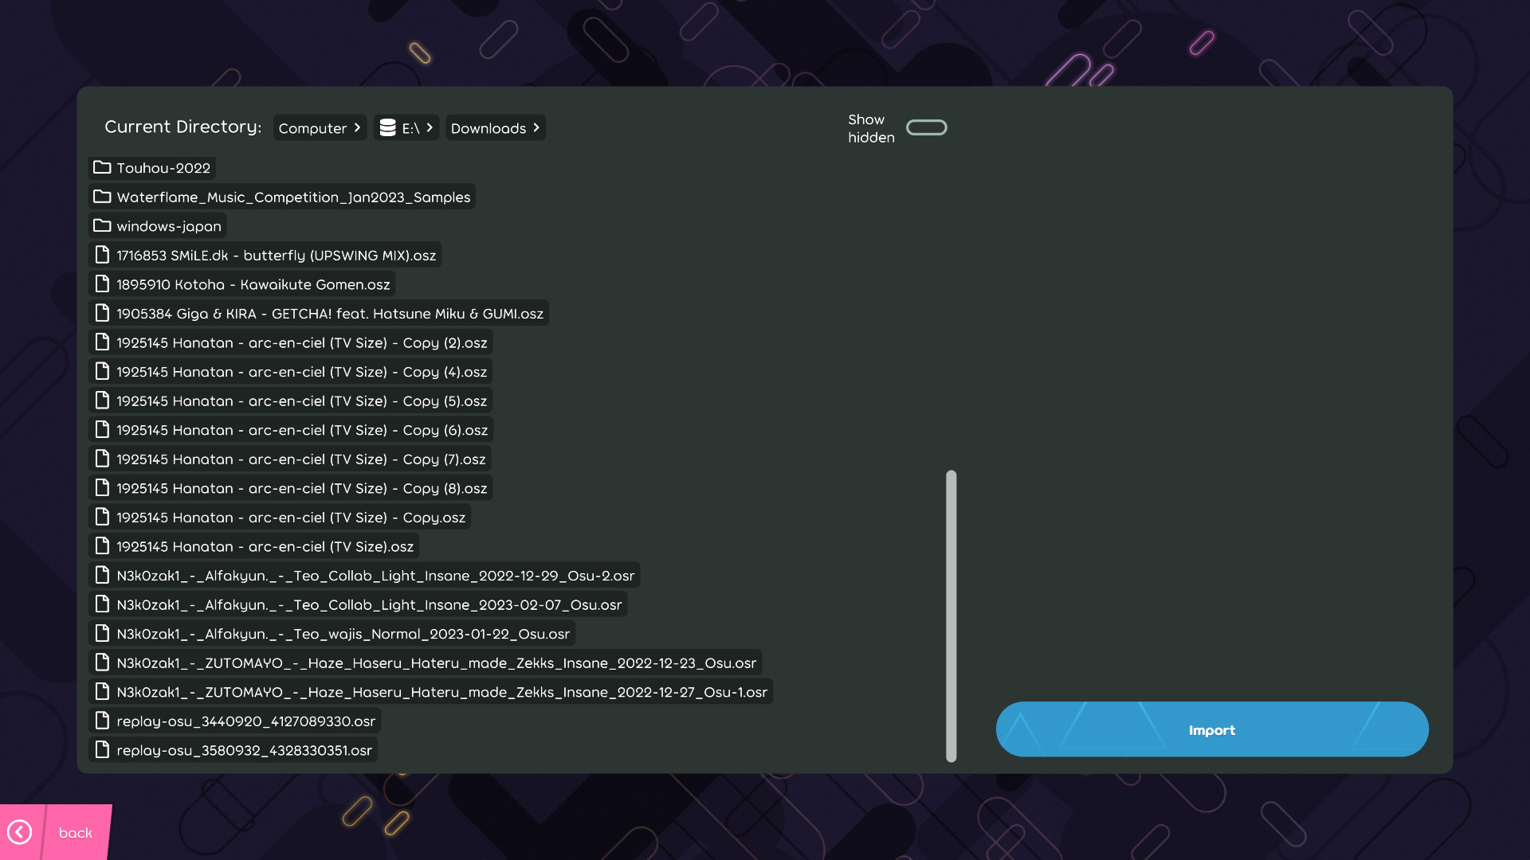Navigate to Computer in breadcrumb
1530x860 pixels.
pos(320,127)
